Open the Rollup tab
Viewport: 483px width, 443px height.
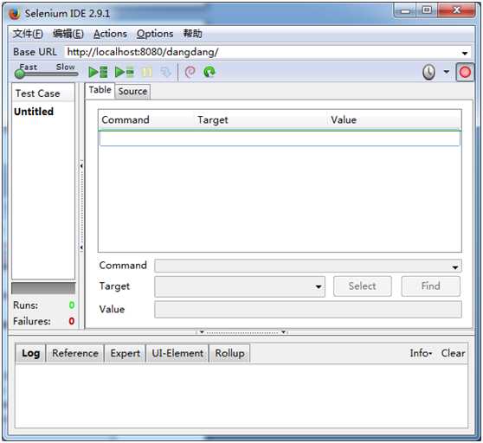pyautogui.click(x=229, y=353)
